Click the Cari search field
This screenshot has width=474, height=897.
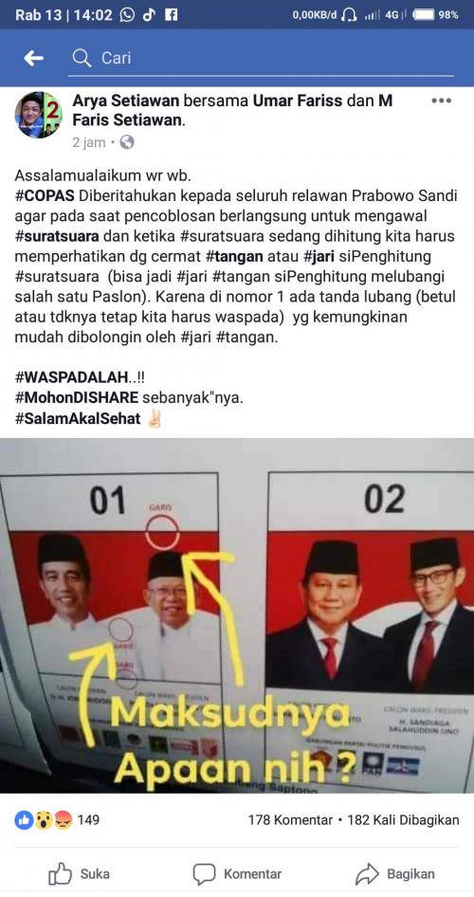pyautogui.click(x=262, y=58)
